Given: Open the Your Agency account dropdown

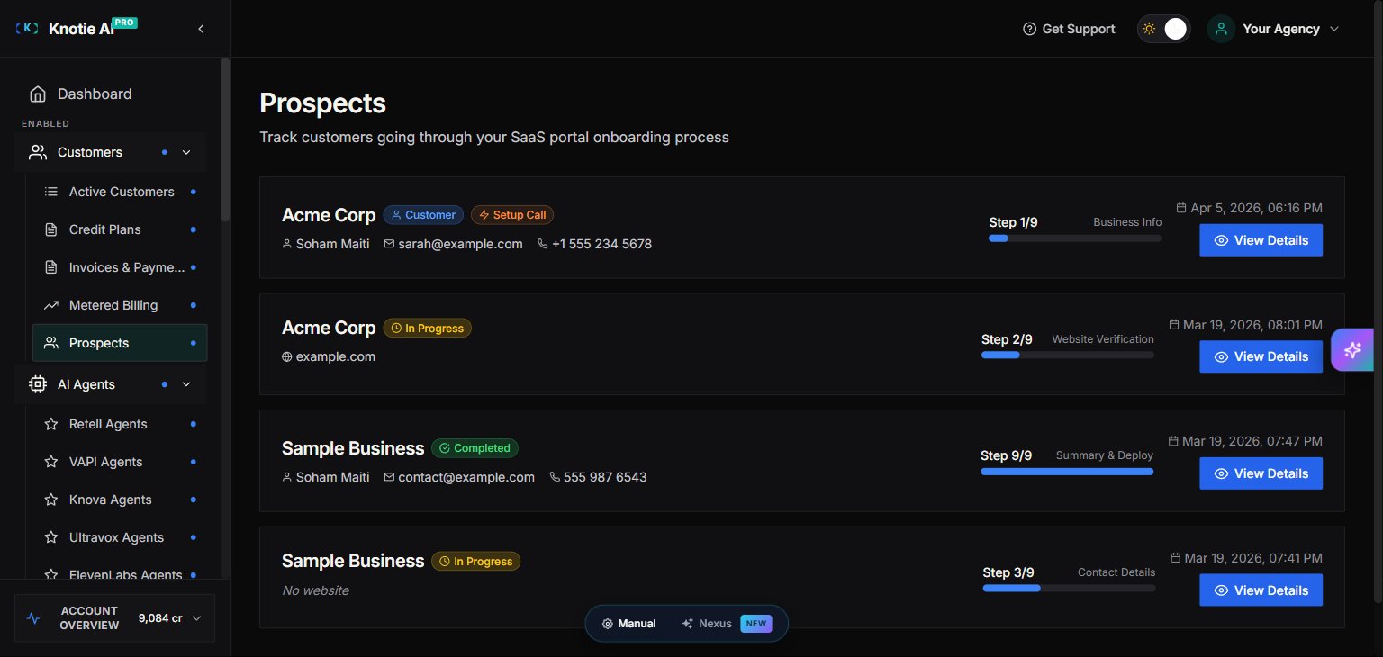Looking at the screenshot, I should click(1274, 29).
